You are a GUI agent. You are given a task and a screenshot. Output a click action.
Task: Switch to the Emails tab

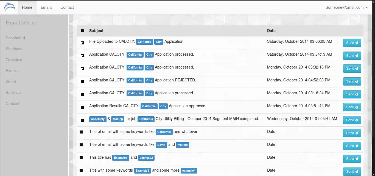pos(46,7)
